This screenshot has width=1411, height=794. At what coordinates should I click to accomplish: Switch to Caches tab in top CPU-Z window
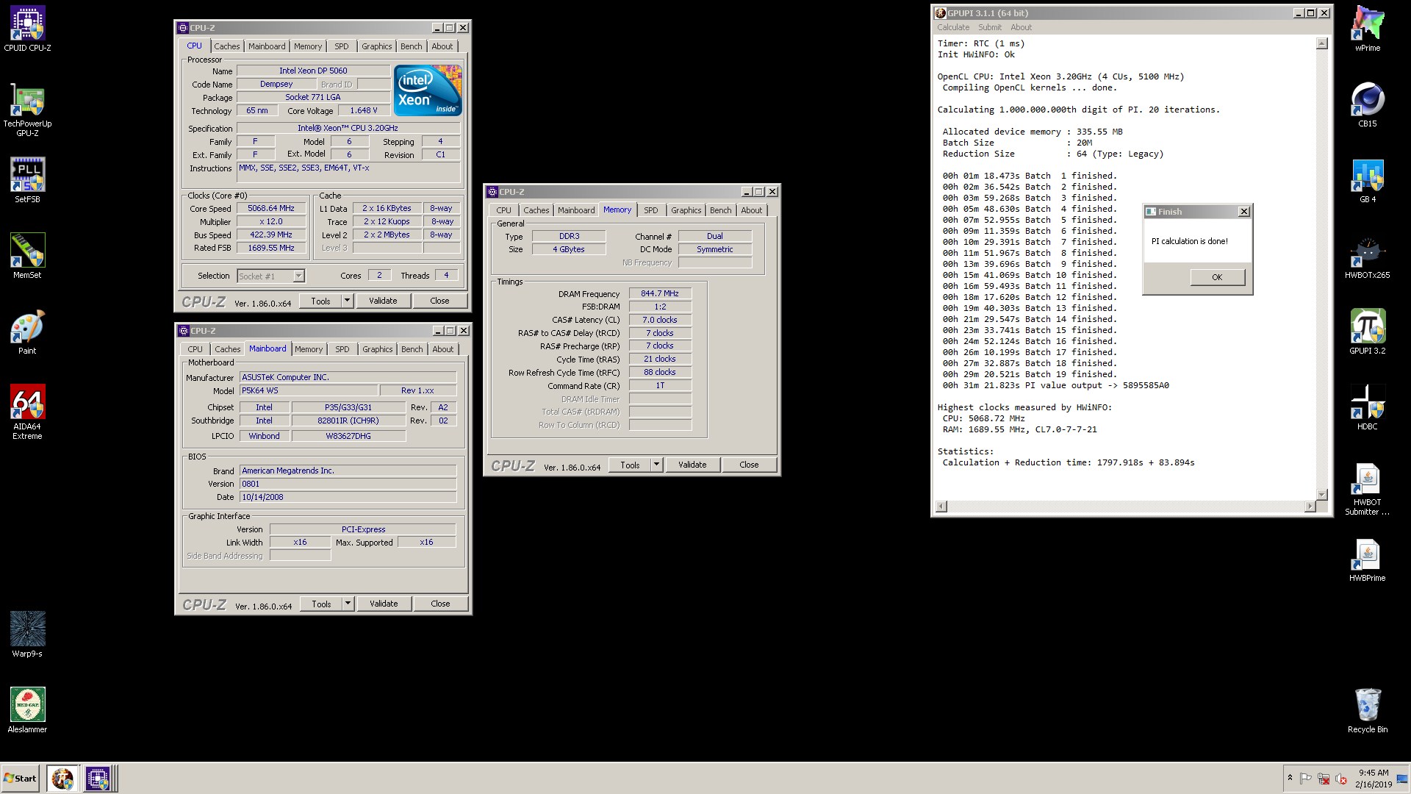pyautogui.click(x=226, y=46)
